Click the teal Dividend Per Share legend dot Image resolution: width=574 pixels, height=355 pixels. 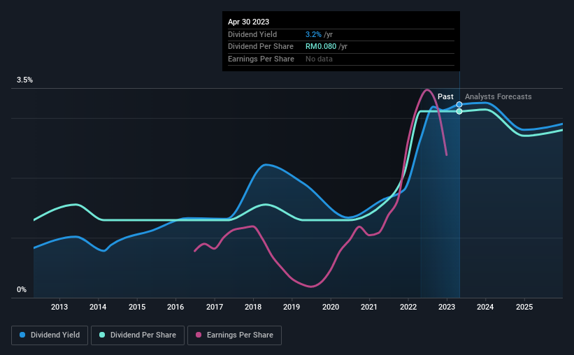[x=102, y=335]
